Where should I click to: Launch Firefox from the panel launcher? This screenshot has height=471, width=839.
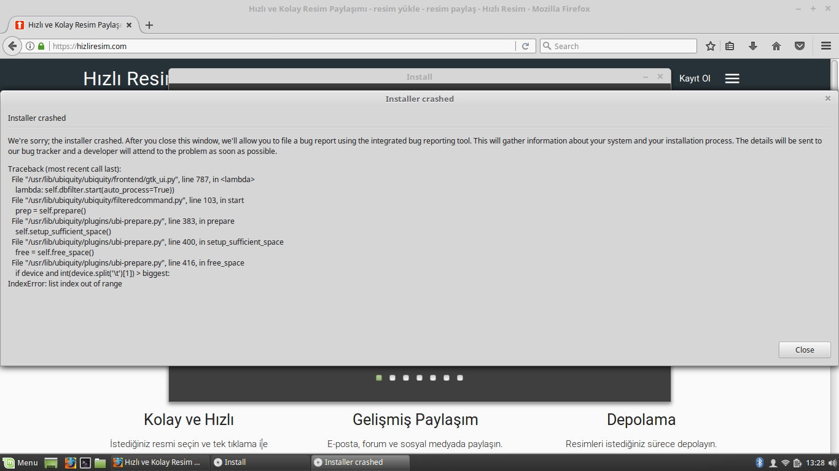coord(70,462)
